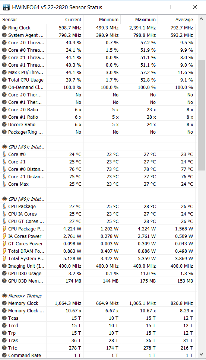The height and width of the screenshot is (360, 206).
Task: Click the scrollbar up arrow
Action: [202, 19]
